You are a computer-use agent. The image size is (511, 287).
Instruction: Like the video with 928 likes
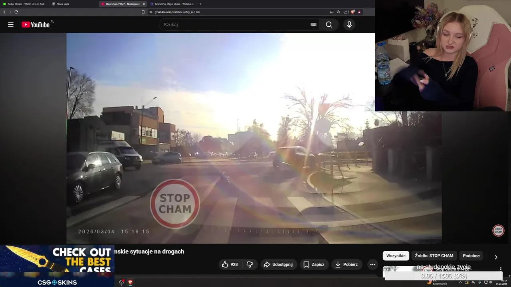[230, 264]
